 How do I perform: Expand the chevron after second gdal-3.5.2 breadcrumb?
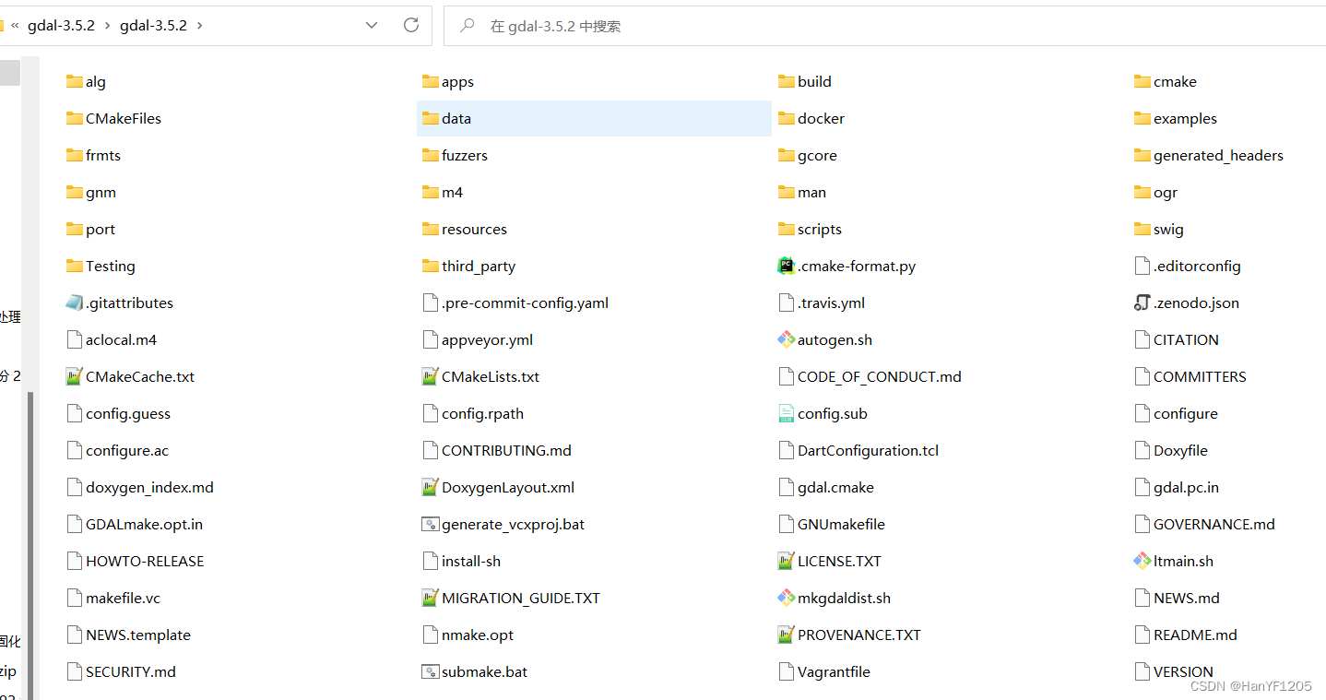pos(199,26)
